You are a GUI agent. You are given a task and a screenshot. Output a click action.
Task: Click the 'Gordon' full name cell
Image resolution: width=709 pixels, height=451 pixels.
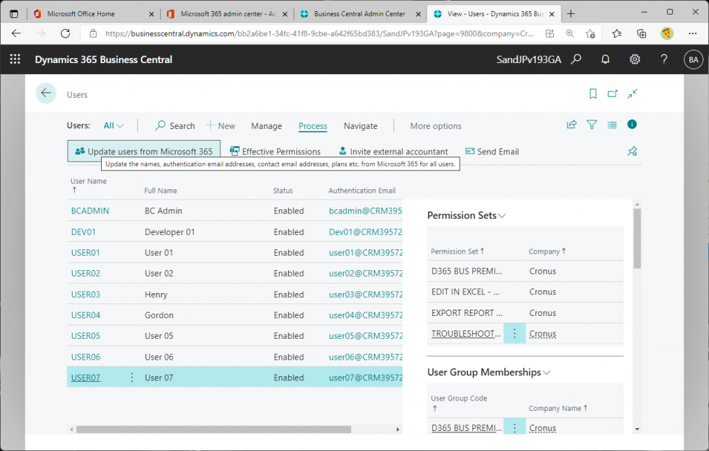point(159,315)
